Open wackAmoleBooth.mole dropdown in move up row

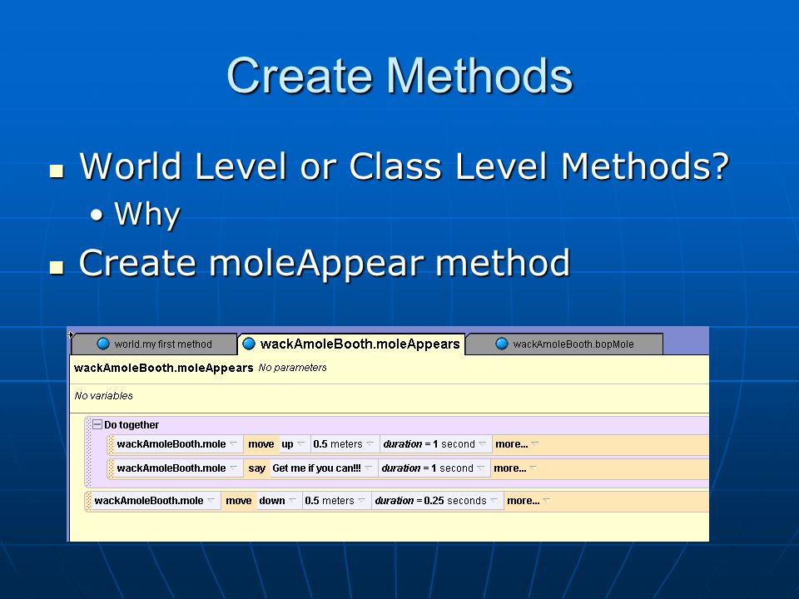(x=178, y=444)
